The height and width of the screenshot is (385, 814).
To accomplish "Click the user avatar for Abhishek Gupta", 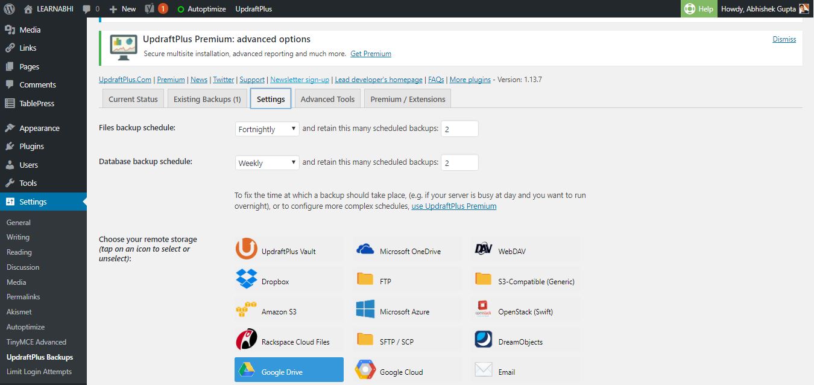I will click(x=804, y=9).
